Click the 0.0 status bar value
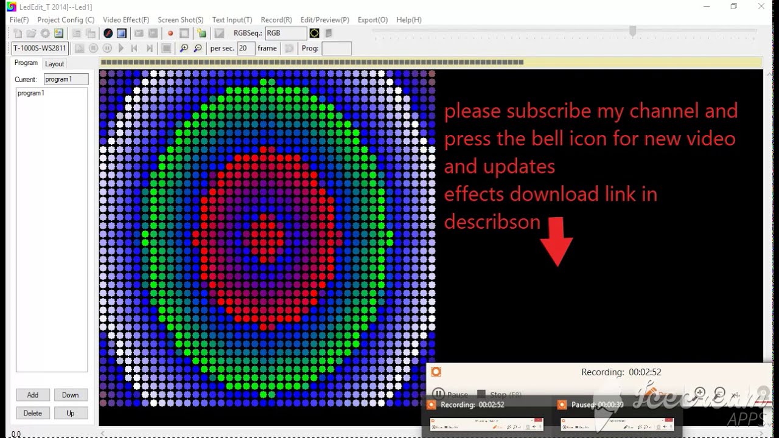The height and width of the screenshot is (438, 779). click(16, 434)
